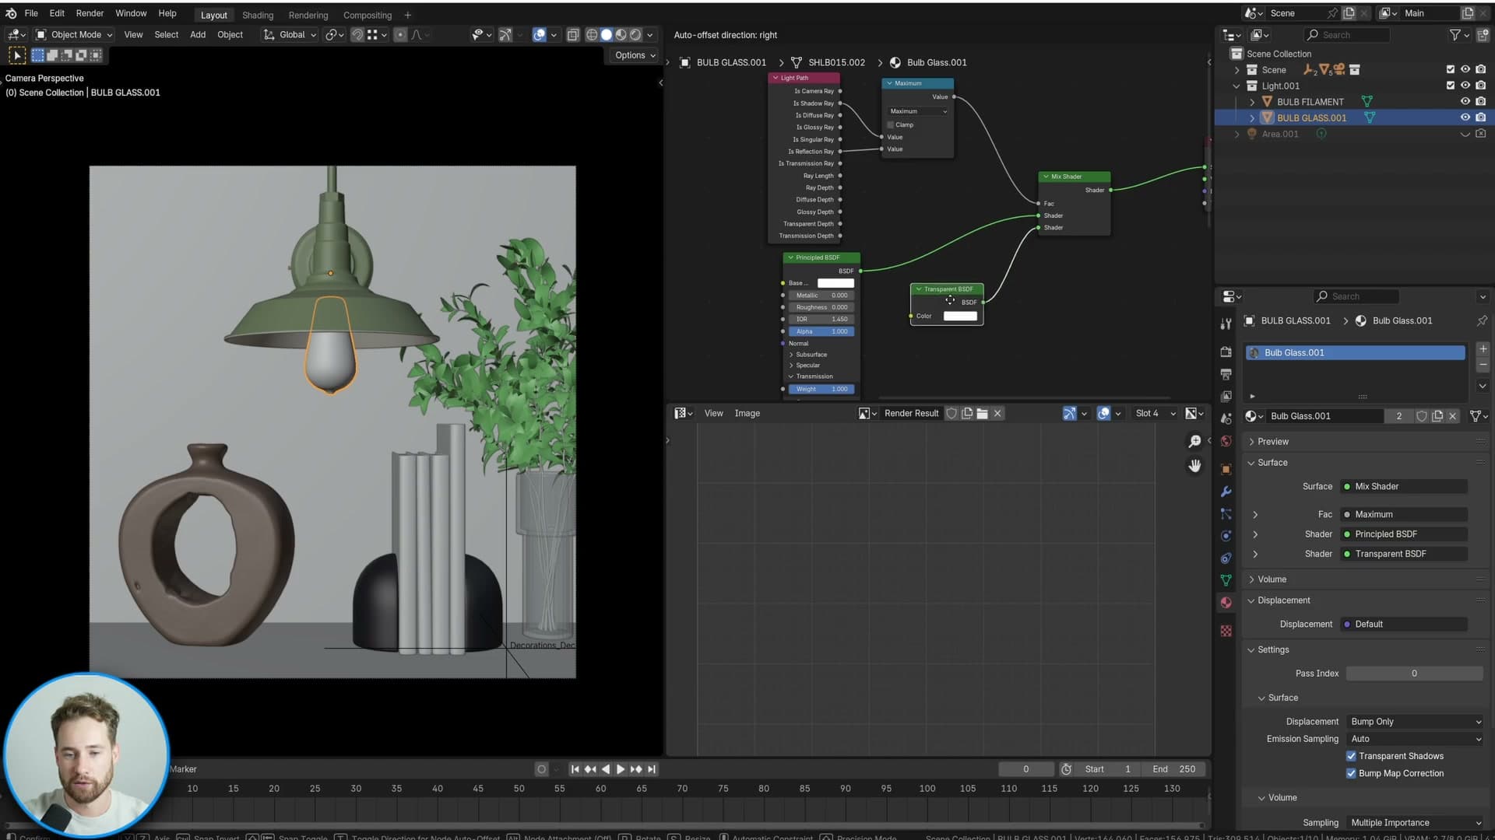Switch to the Shading workspace tab
The image size is (1495, 840).
[258, 15]
